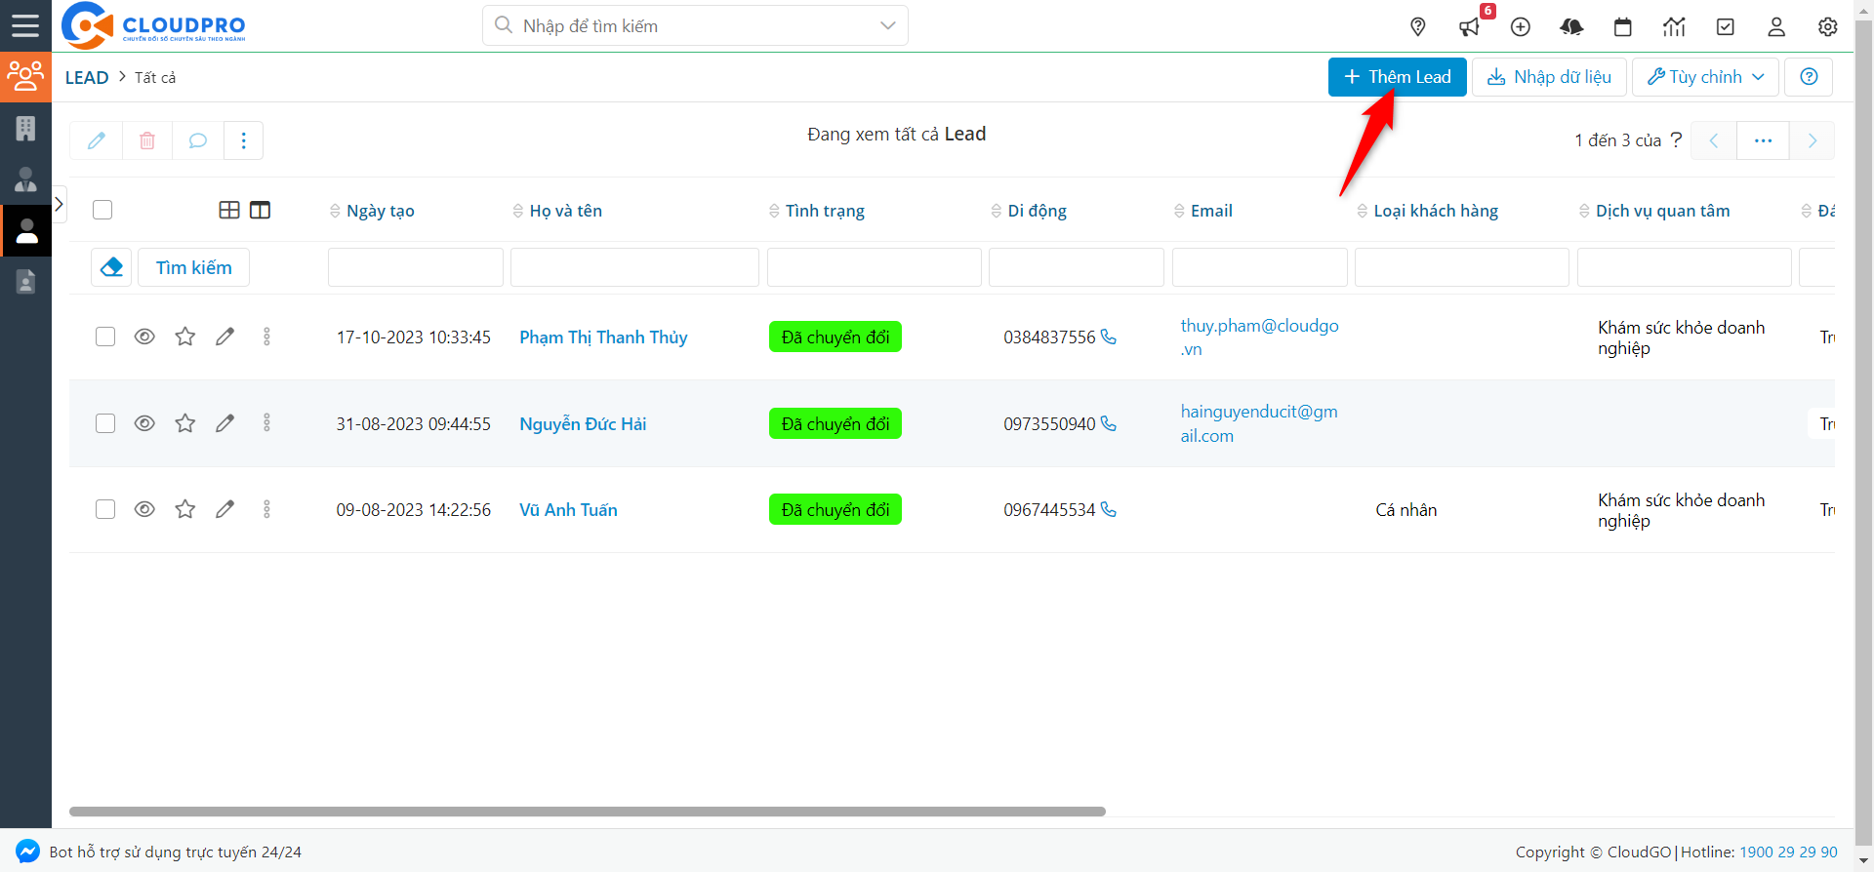Call 0967445534 using phone icon
Screen dimensions: 1874x872
click(1109, 510)
